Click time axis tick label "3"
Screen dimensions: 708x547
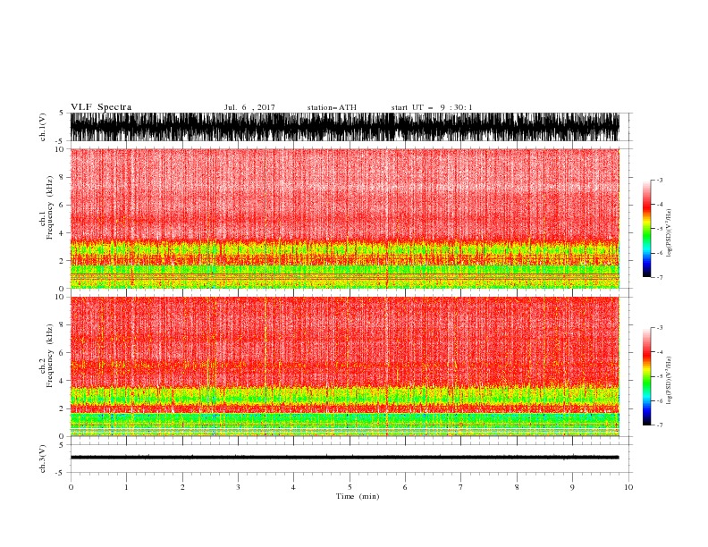(x=238, y=487)
